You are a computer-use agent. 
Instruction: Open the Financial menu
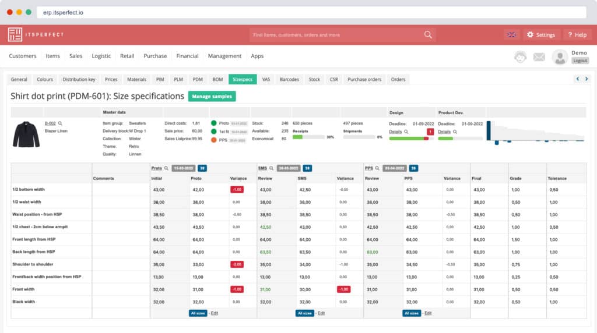pyautogui.click(x=187, y=56)
